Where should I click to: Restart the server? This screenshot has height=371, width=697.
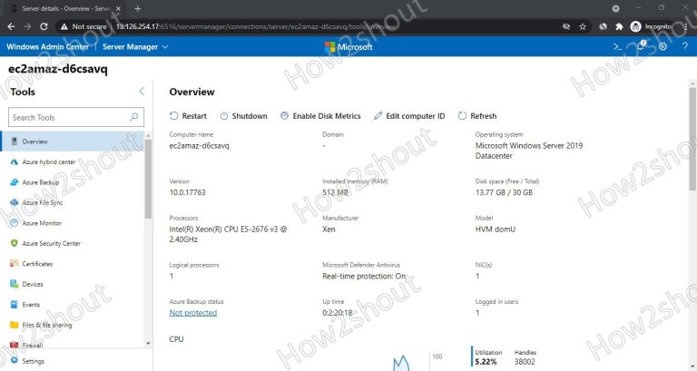tap(188, 116)
